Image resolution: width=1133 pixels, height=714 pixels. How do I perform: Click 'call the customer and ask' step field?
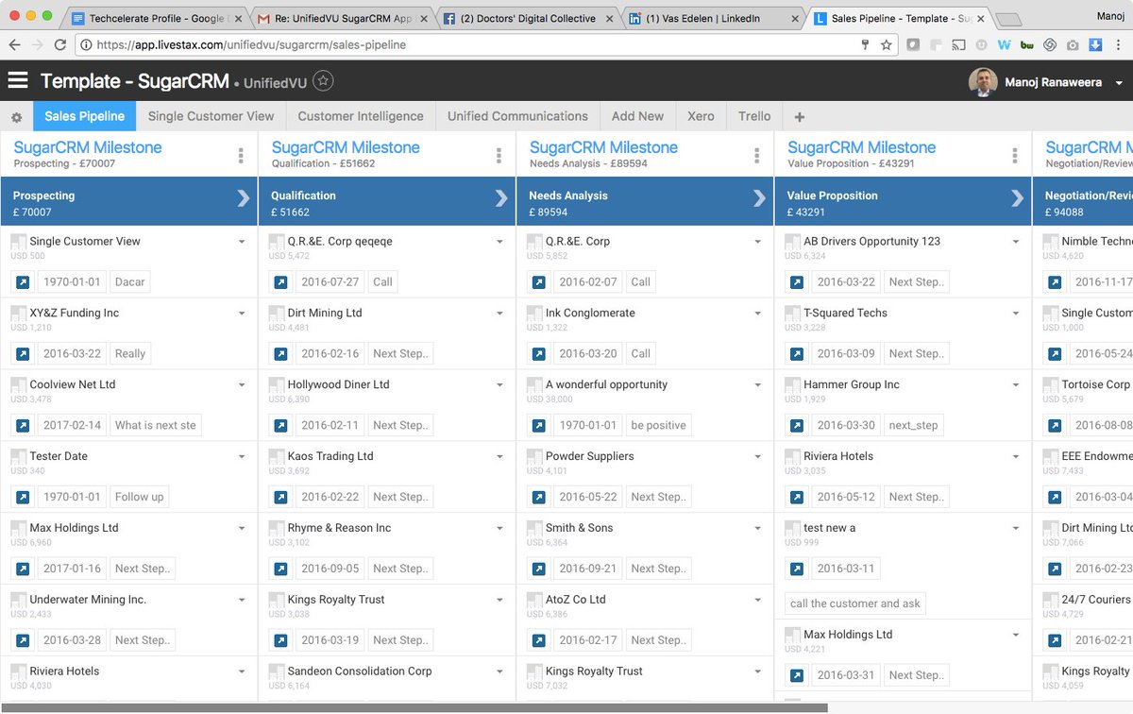pyautogui.click(x=855, y=603)
